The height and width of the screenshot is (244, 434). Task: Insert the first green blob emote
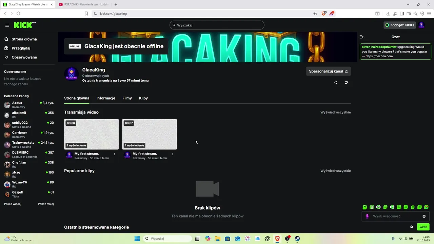point(365,207)
